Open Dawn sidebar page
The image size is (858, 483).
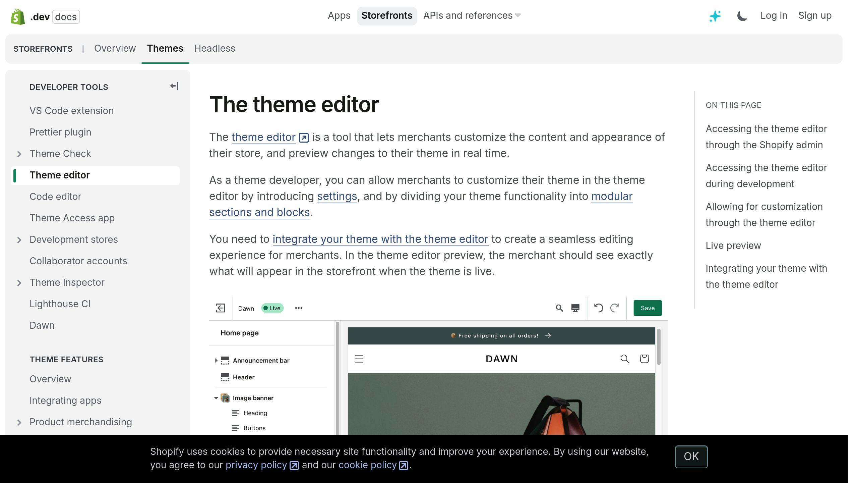42,325
